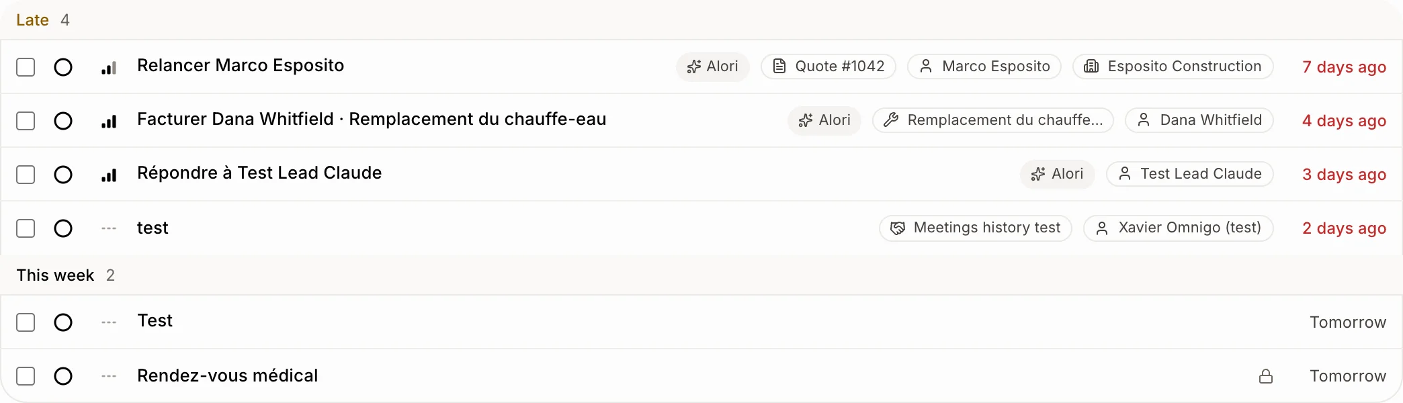Select checkbox beside lowercase test task
This screenshot has width=1403, height=403.
26,228
